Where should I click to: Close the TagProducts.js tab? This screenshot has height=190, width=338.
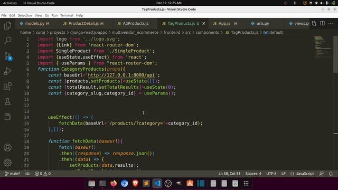point(204,23)
